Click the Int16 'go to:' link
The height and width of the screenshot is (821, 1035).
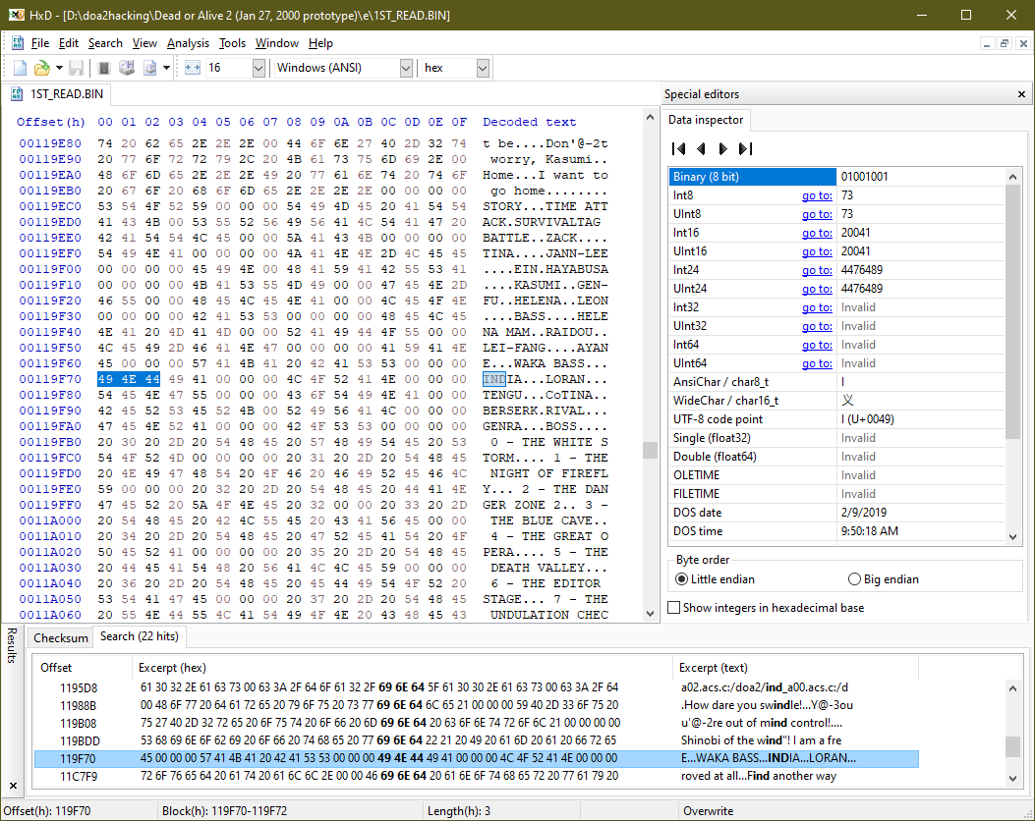(816, 233)
